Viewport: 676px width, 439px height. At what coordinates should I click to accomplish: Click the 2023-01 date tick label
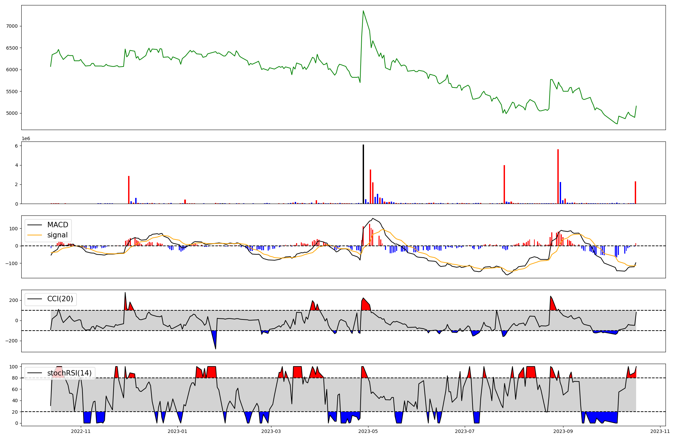pyautogui.click(x=177, y=431)
